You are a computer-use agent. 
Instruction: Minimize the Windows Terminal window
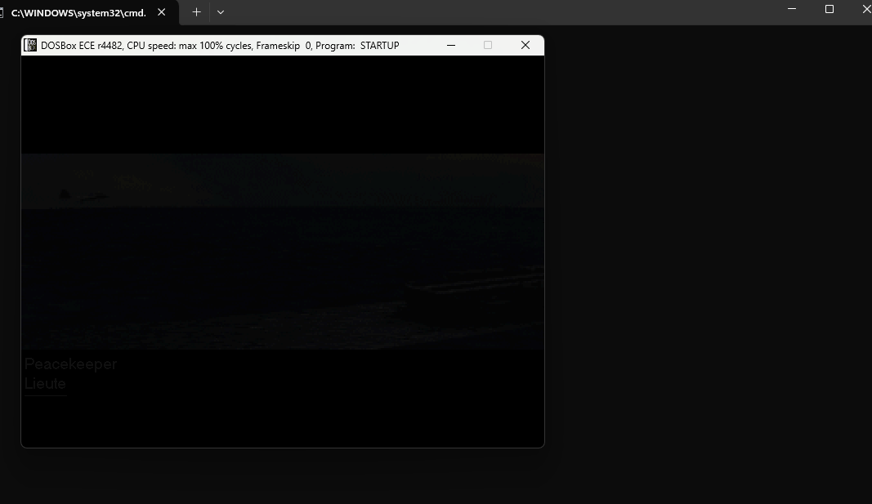pos(792,9)
